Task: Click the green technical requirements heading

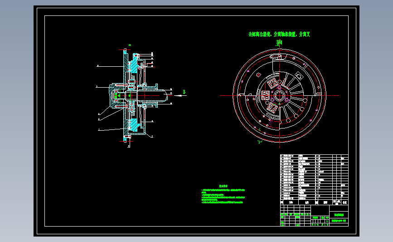Action: (x=223, y=186)
